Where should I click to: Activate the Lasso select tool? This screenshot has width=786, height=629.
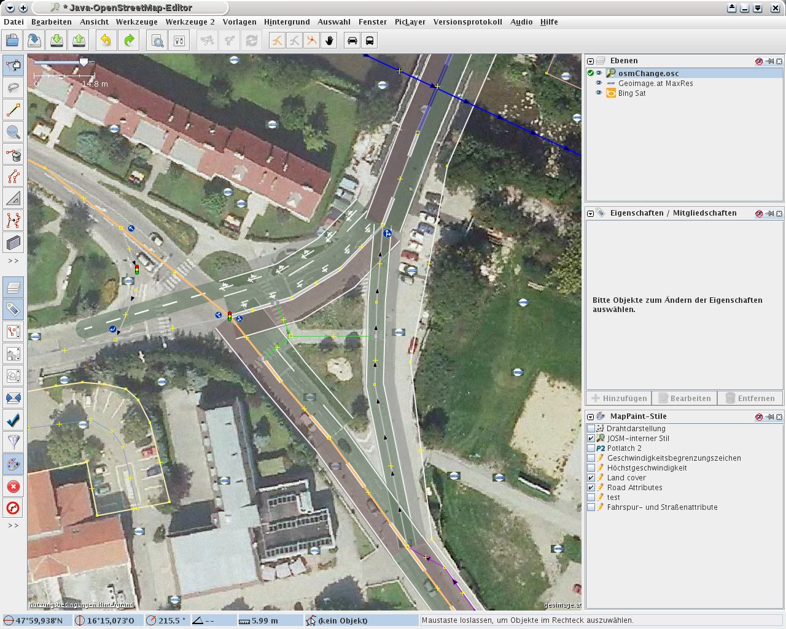point(14,87)
